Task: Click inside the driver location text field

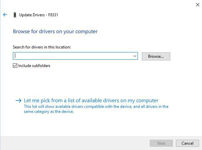Action: pos(73,56)
